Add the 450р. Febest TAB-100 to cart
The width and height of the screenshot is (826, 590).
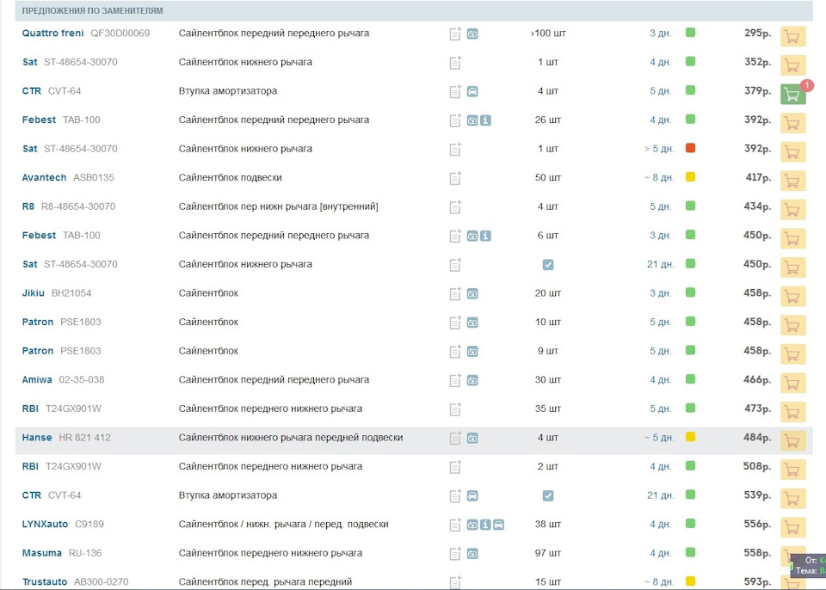tap(792, 239)
